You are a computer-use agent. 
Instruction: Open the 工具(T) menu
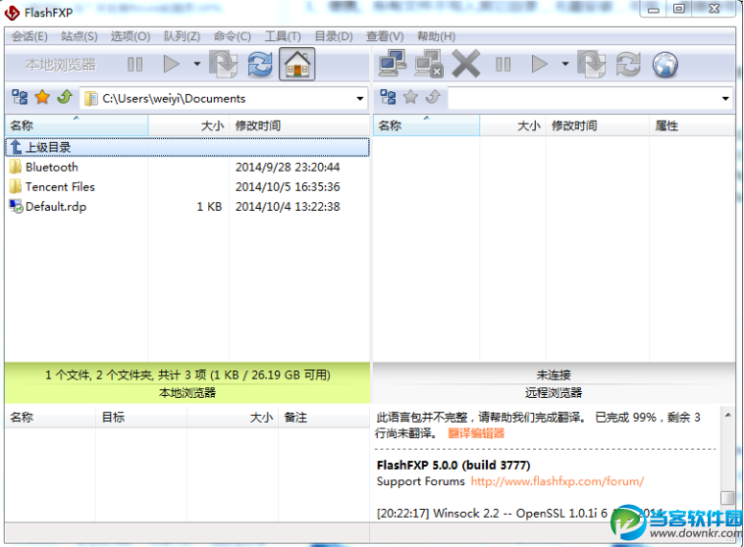[x=283, y=36]
